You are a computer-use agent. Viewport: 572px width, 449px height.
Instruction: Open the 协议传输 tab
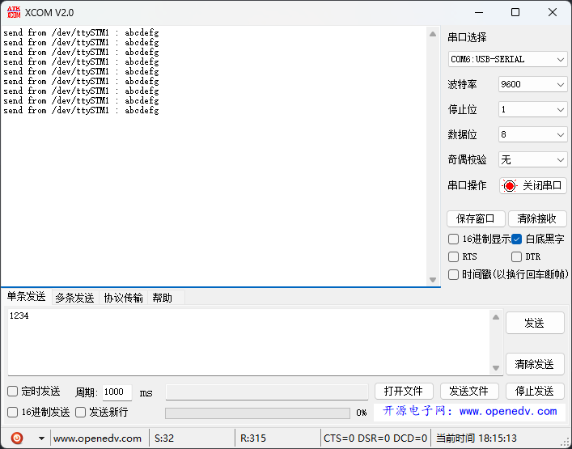pyautogui.click(x=123, y=298)
